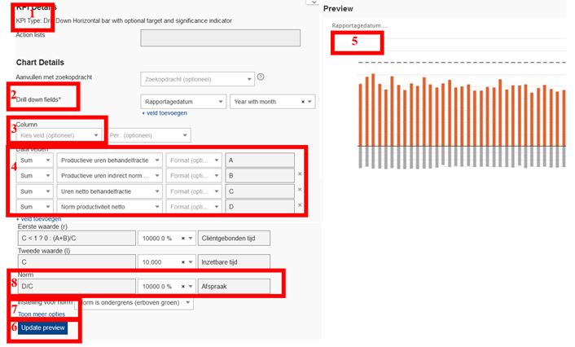Screen dimensions: 575x347
Task: Clear the Year with month selection
Action: click(302, 102)
